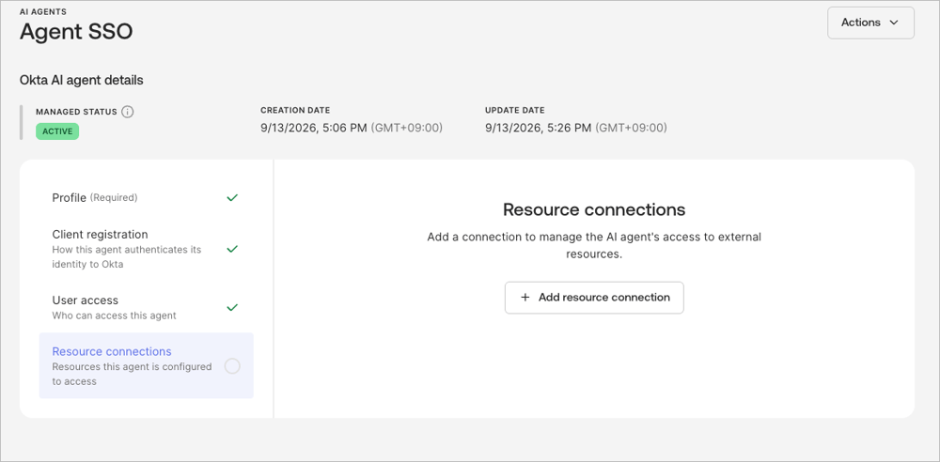Click the update date 9/13/2026, 5:26 PM
940x462 pixels.
pyautogui.click(x=539, y=128)
